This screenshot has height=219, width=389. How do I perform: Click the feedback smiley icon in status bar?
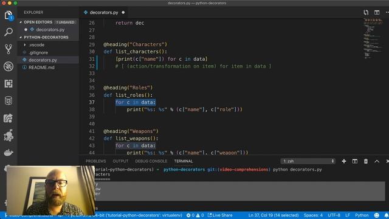(377, 215)
